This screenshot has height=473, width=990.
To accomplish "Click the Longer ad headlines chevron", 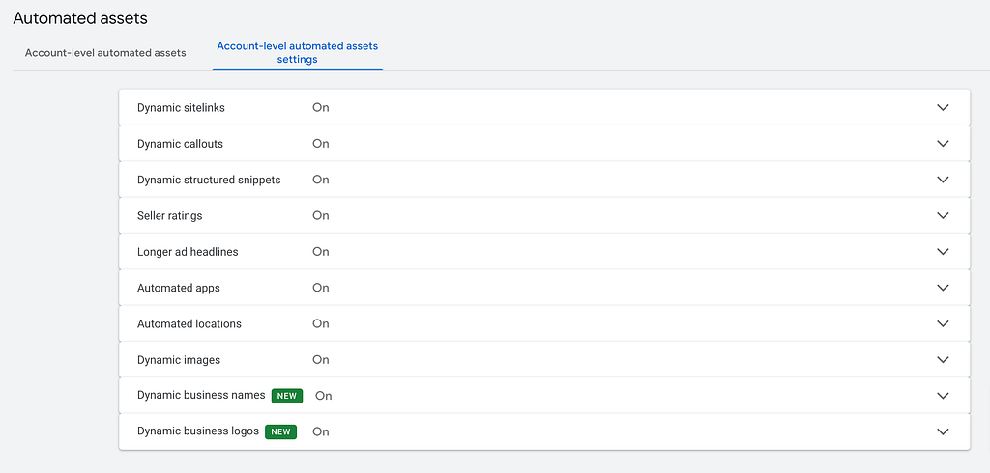I will [x=943, y=252].
